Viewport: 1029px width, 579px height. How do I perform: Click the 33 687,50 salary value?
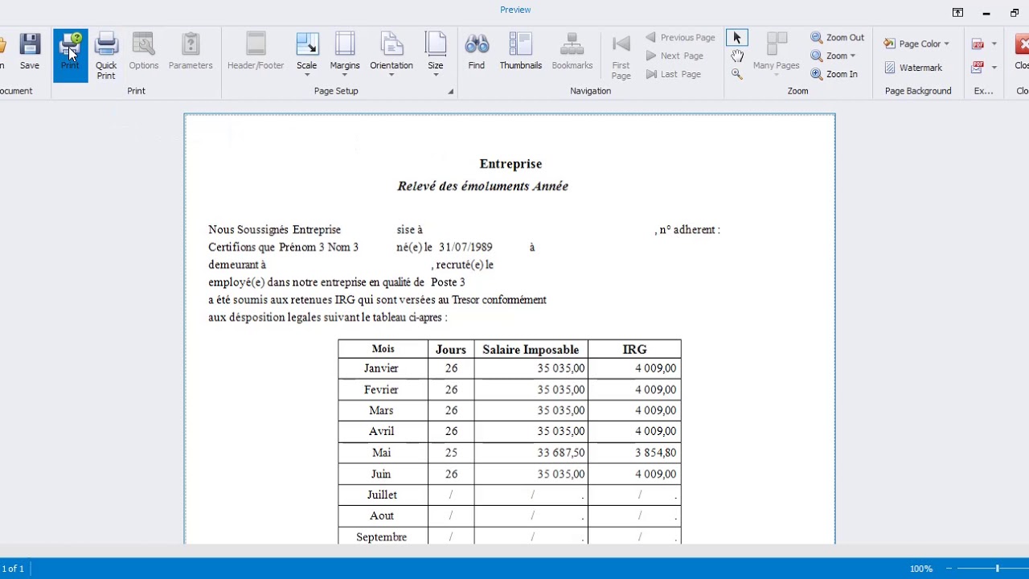(x=561, y=453)
